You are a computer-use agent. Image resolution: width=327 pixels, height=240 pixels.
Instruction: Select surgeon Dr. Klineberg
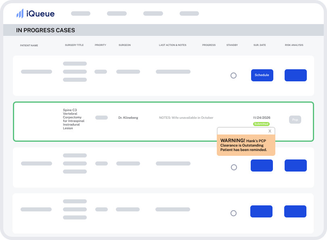128,118
